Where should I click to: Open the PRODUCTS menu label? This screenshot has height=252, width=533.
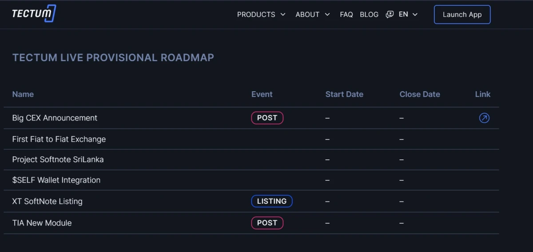point(256,15)
